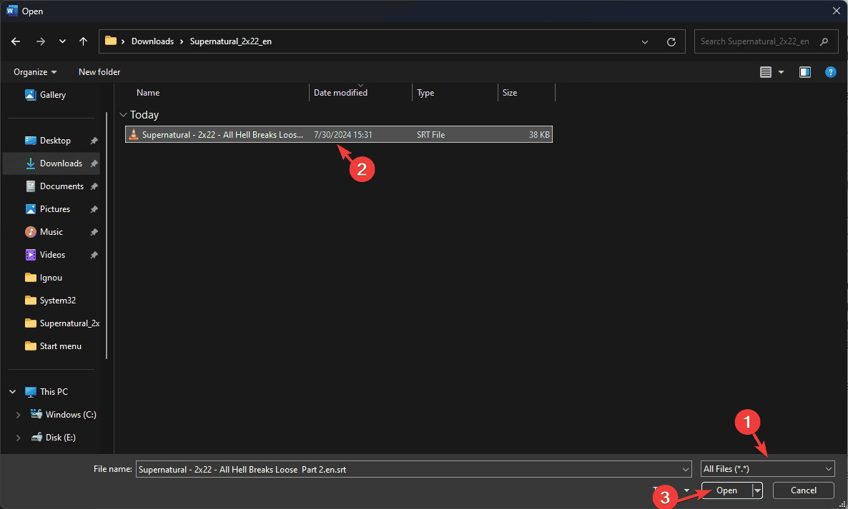Open Downloads in the navigation pane
This screenshot has height=509, width=848.
pyautogui.click(x=61, y=163)
